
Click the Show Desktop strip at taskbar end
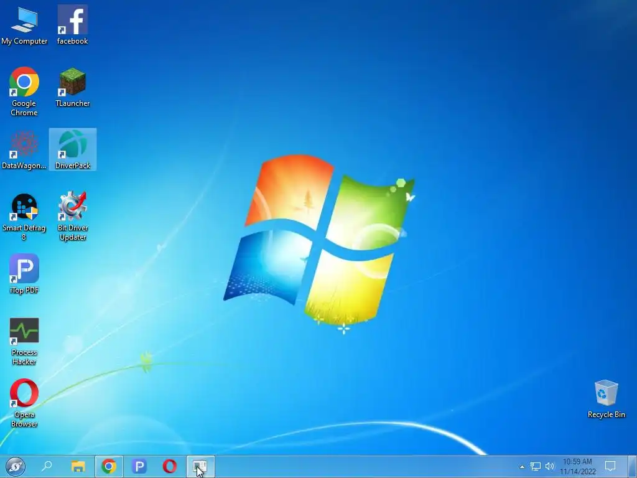(633, 467)
